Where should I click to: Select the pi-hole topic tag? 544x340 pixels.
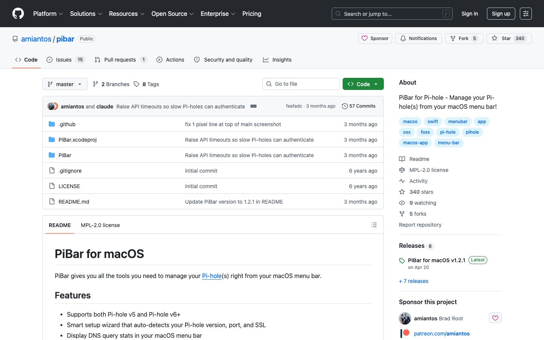[448, 132]
